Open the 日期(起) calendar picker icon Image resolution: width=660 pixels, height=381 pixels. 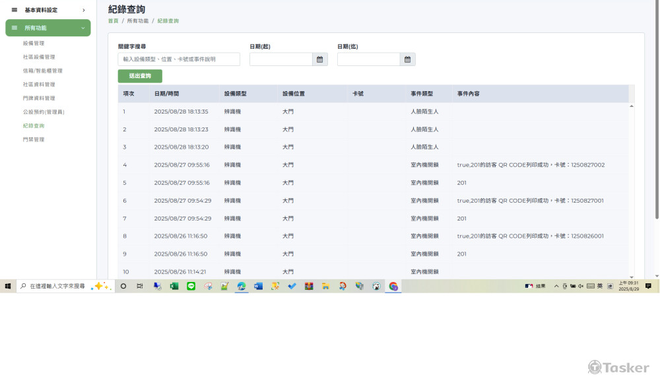pyautogui.click(x=319, y=59)
